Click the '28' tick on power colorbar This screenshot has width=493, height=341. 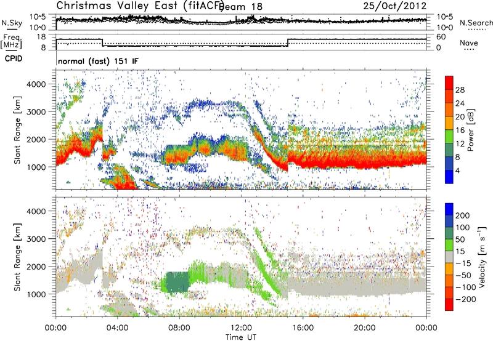(460, 90)
